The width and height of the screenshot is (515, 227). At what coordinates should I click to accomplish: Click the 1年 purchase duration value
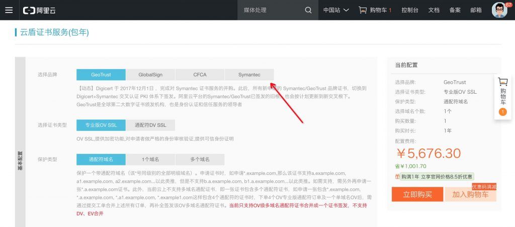447,130
